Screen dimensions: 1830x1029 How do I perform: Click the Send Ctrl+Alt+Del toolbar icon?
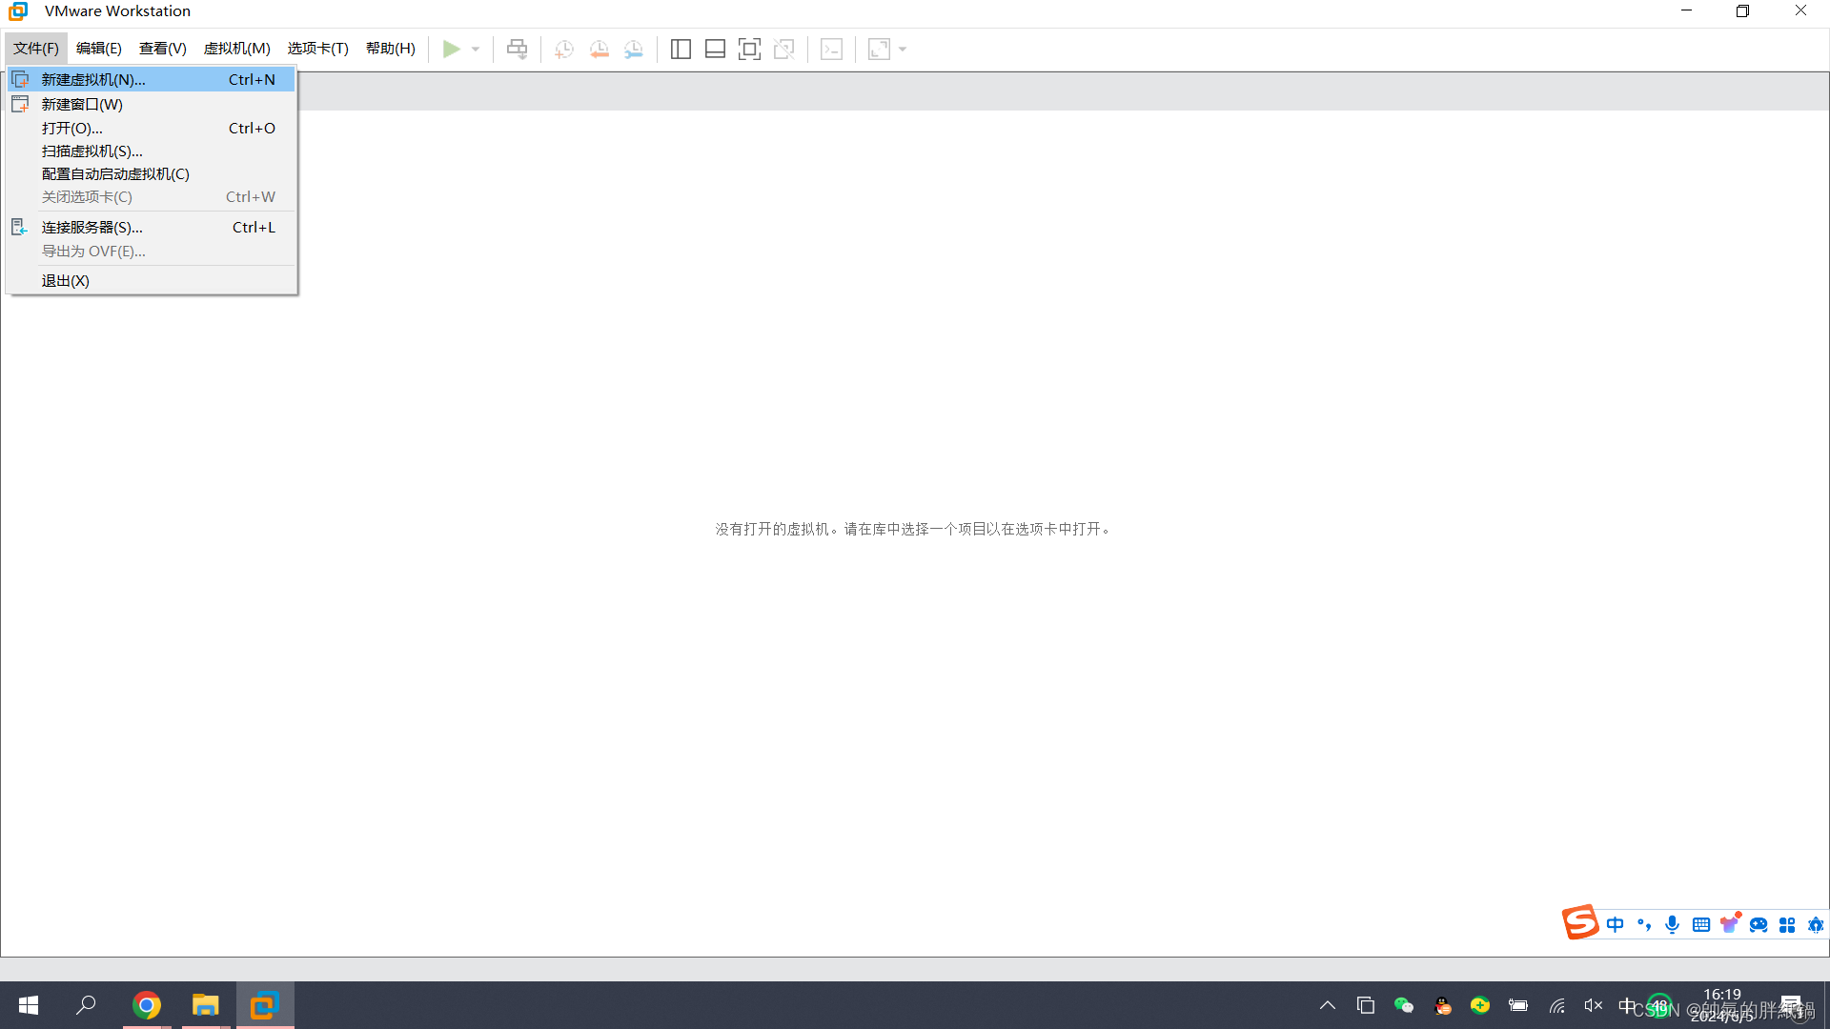(x=517, y=49)
